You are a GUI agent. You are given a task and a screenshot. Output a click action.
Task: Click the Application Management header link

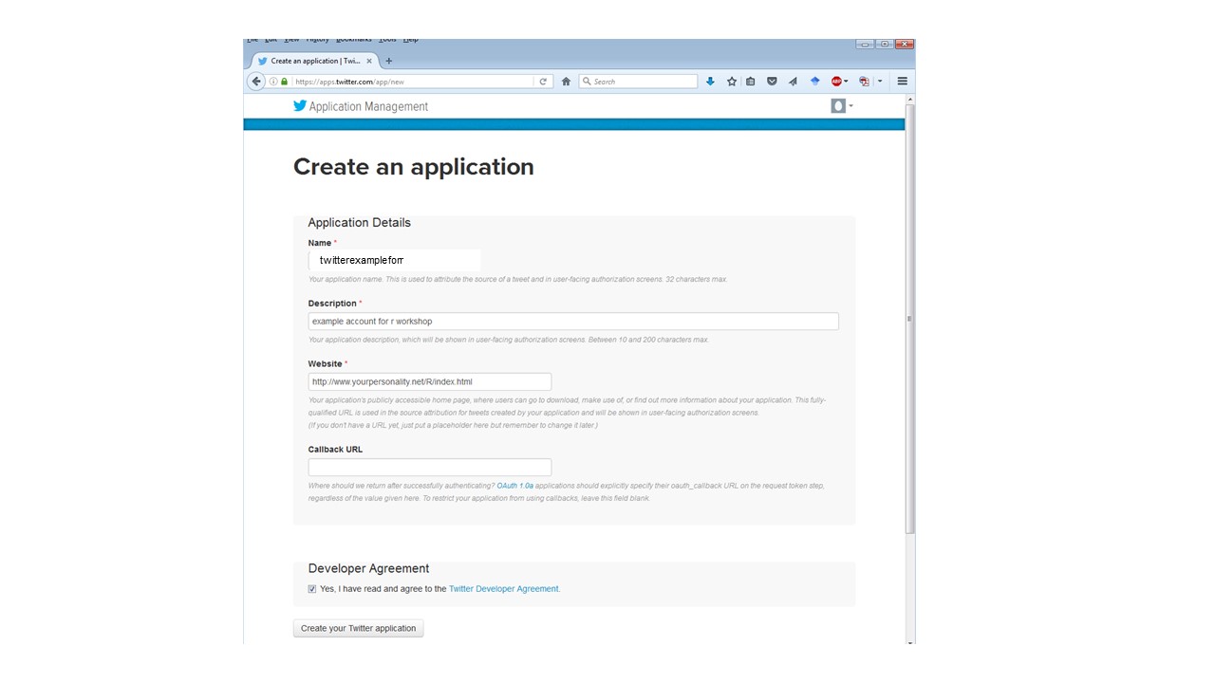point(368,106)
